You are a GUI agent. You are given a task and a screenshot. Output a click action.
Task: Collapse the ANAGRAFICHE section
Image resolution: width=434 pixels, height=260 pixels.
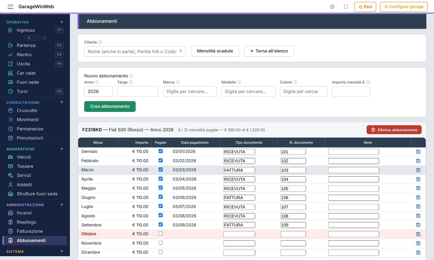click(x=62, y=149)
